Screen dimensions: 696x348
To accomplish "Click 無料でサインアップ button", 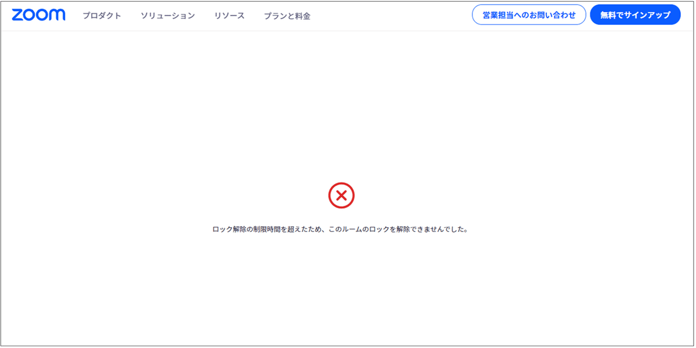I will 635,15.
